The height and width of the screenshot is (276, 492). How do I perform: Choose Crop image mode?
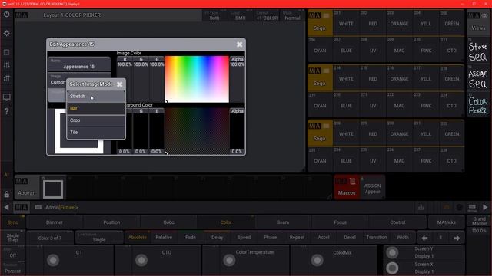click(x=95, y=120)
